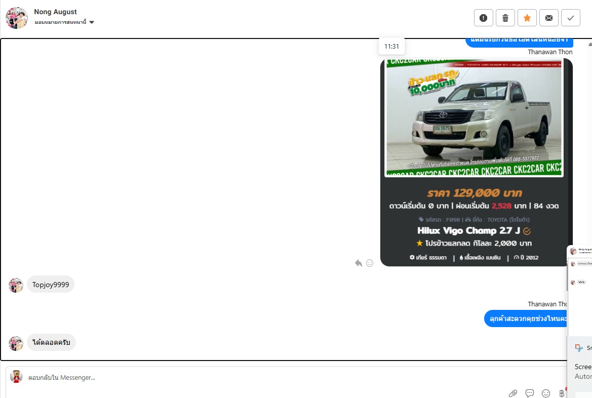592x398 pixels.
Task: Click the 11:31 timestamp label
Action: click(391, 46)
